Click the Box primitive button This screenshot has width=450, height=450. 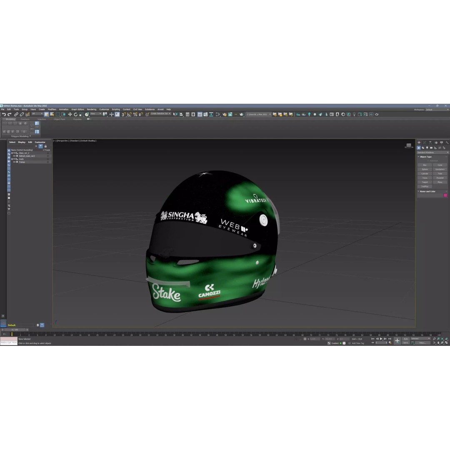[425, 165]
